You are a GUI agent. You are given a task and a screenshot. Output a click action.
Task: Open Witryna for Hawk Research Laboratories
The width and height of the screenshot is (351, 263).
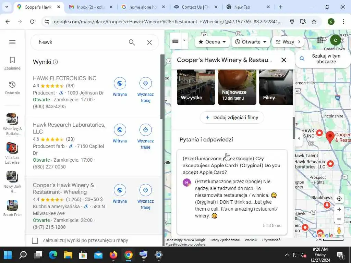pyautogui.click(x=120, y=134)
